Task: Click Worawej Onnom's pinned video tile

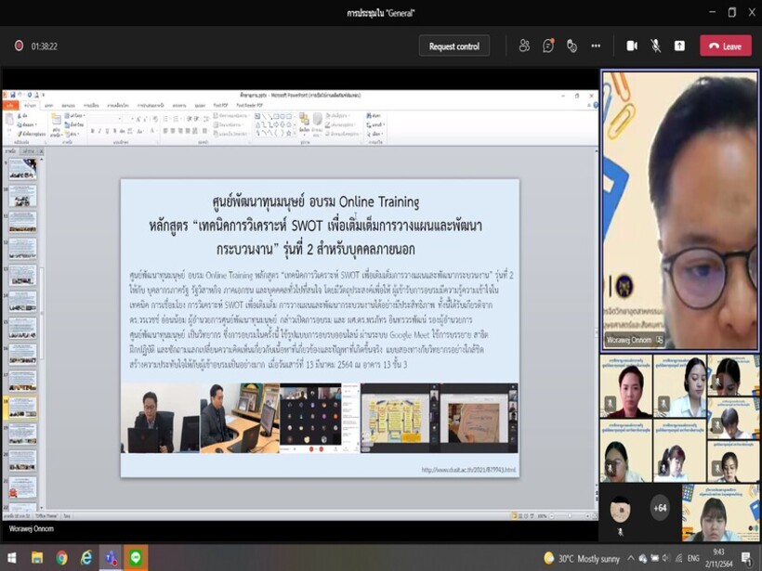Action: click(x=679, y=210)
